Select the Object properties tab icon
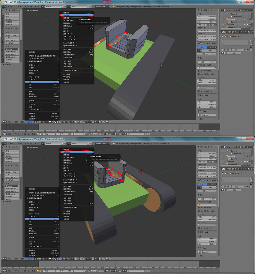 tap(238, 32)
